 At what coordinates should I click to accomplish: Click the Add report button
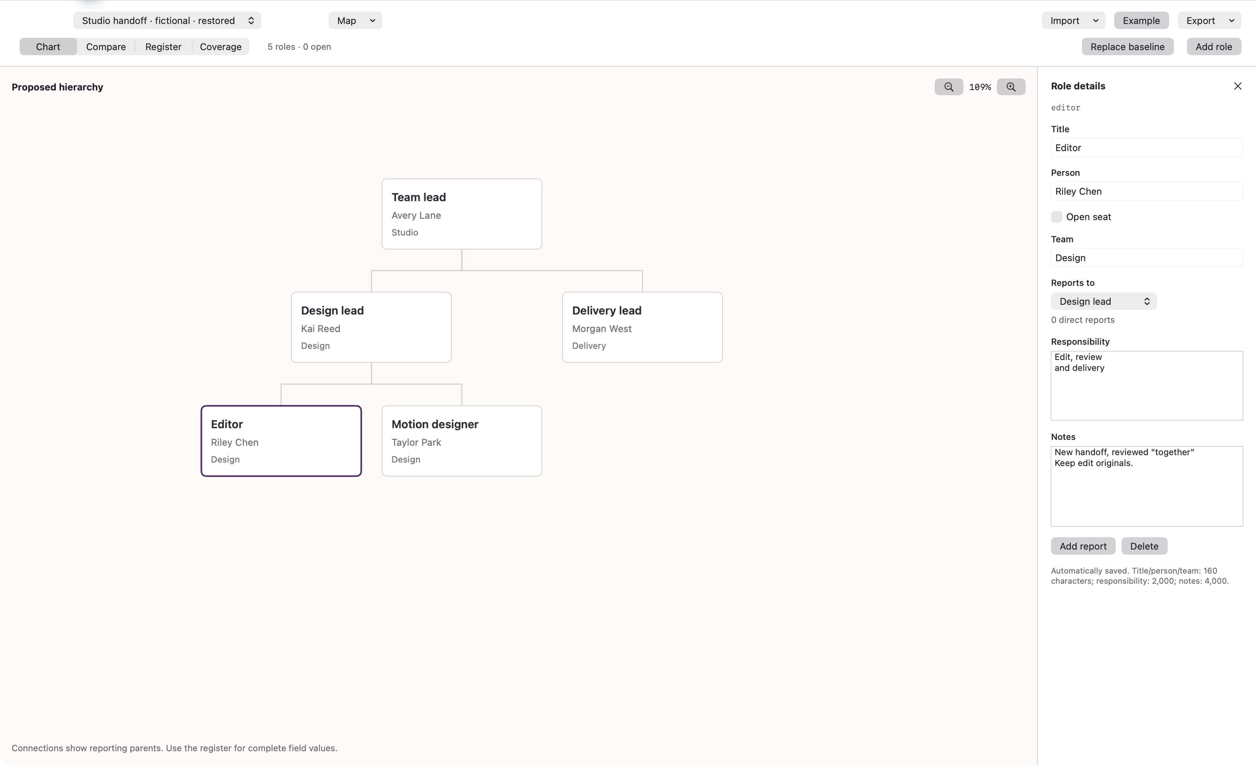pyautogui.click(x=1083, y=546)
